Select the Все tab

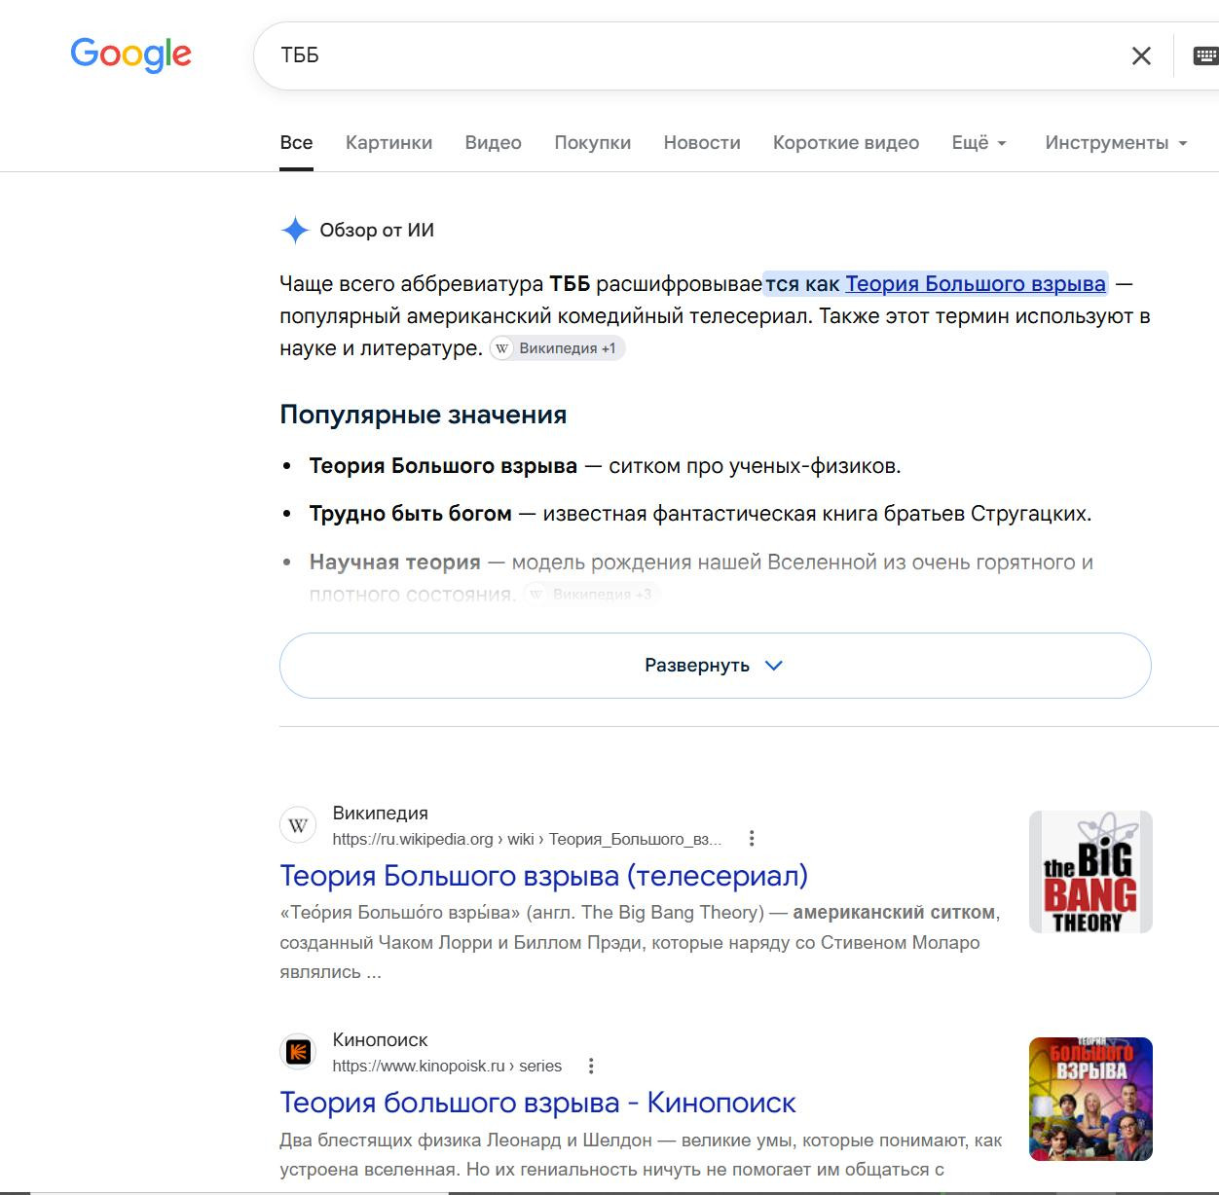[x=296, y=143]
